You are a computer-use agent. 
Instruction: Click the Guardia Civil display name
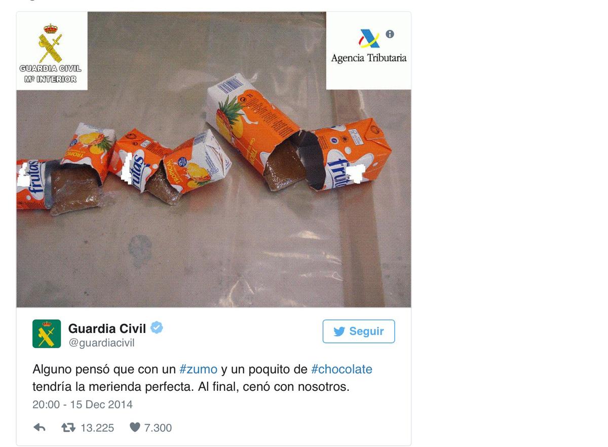(107, 328)
